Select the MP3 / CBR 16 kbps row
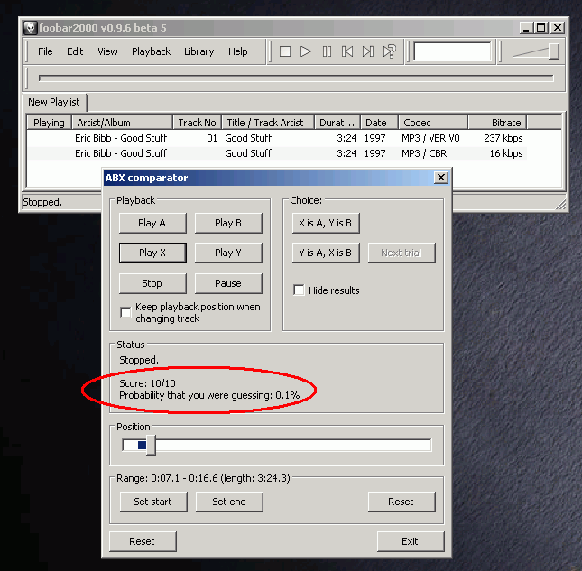 (277, 153)
